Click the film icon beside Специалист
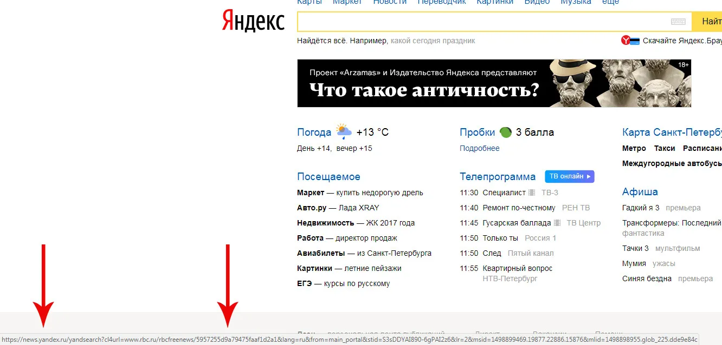 532,193
